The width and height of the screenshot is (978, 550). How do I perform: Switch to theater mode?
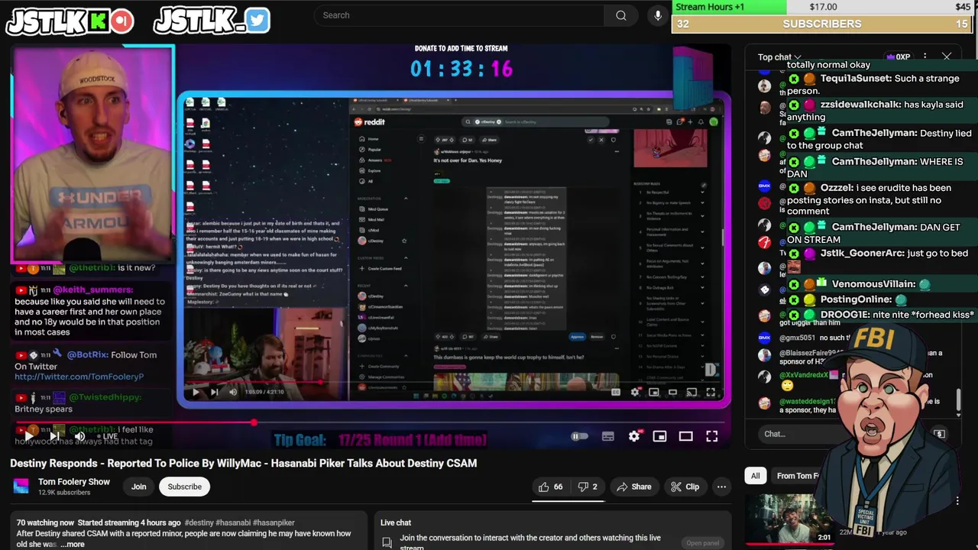point(685,436)
